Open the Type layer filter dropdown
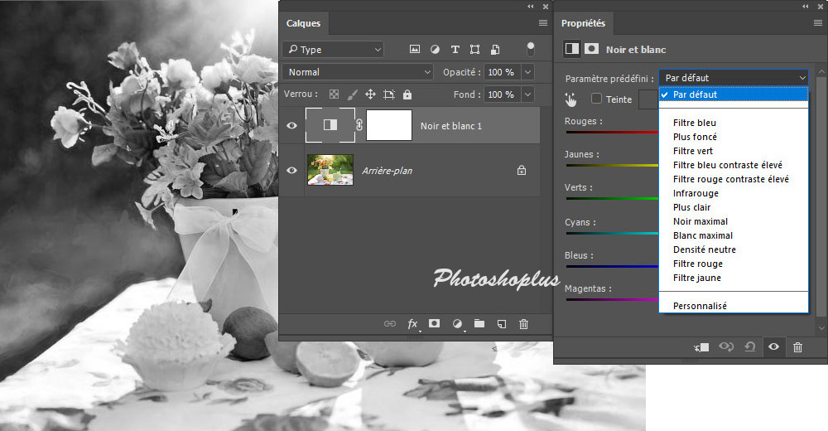 [x=332, y=50]
